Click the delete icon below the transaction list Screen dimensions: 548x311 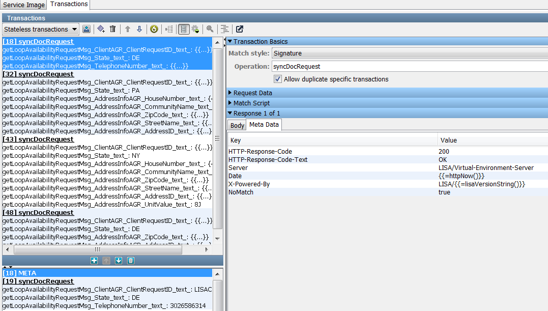pos(131,261)
